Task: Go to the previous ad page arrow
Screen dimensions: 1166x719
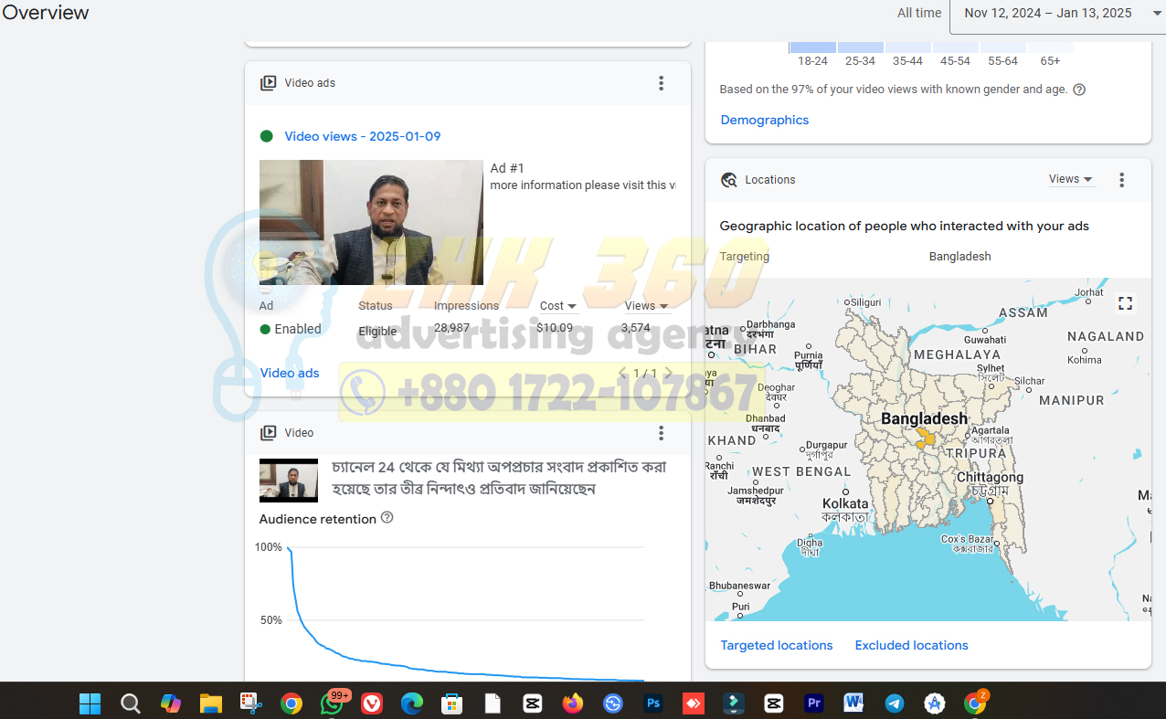Action: pos(622,373)
